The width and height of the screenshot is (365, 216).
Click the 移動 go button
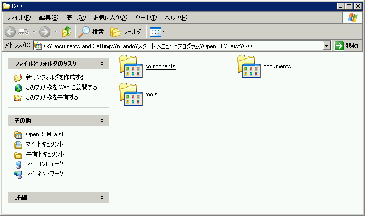point(347,46)
